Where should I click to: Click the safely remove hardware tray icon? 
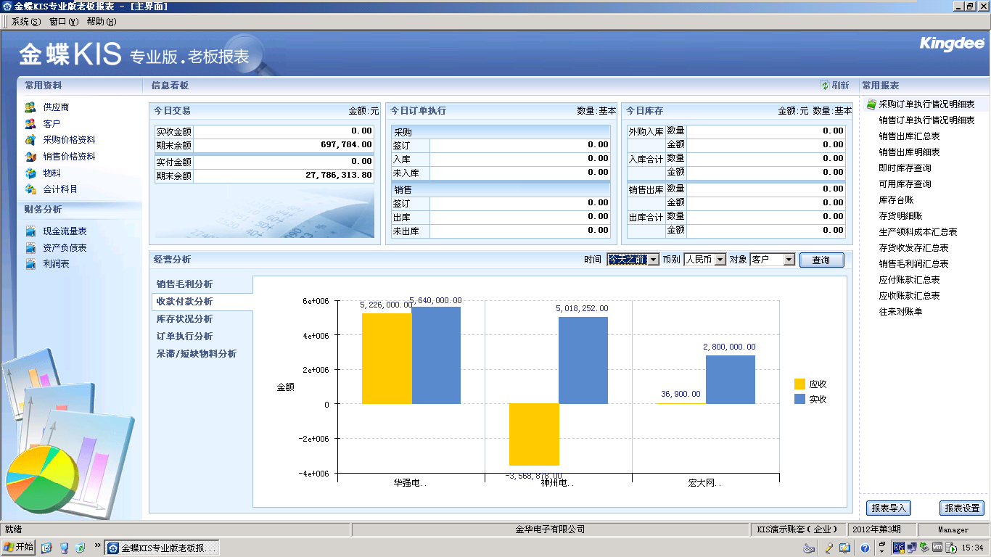pyautogui.click(x=924, y=548)
